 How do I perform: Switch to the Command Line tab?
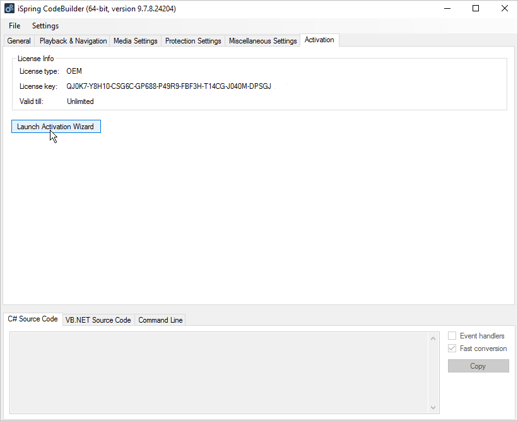click(x=160, y=320)
